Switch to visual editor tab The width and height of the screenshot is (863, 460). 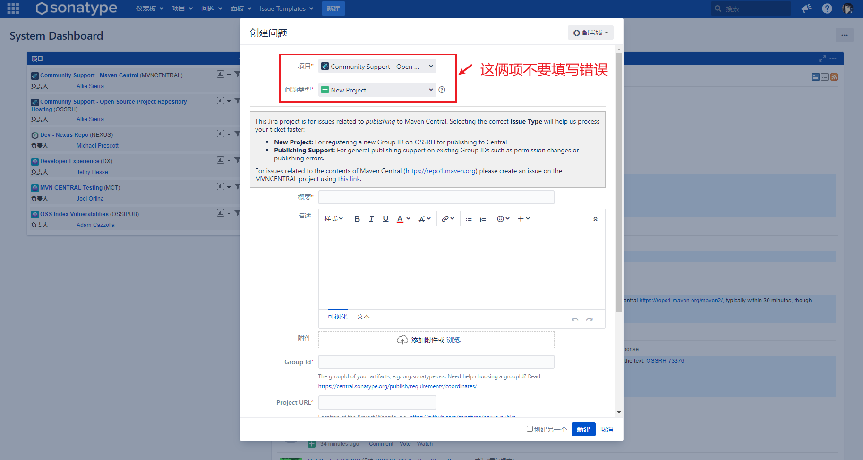338,317
